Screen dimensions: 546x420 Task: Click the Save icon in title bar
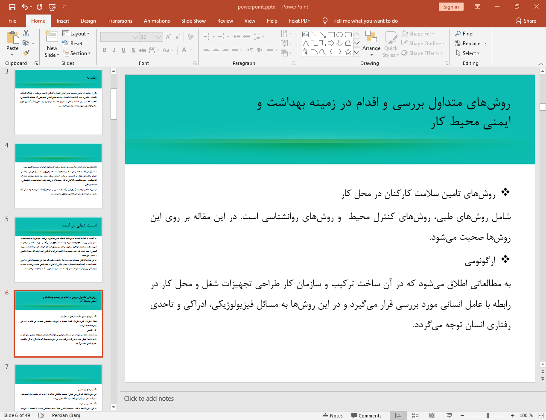point(12,7)
